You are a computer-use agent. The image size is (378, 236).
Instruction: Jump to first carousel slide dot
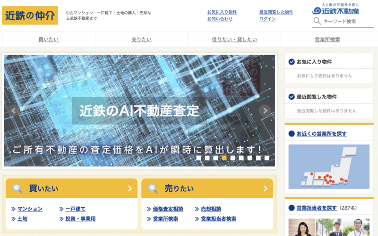coord(198,158)
